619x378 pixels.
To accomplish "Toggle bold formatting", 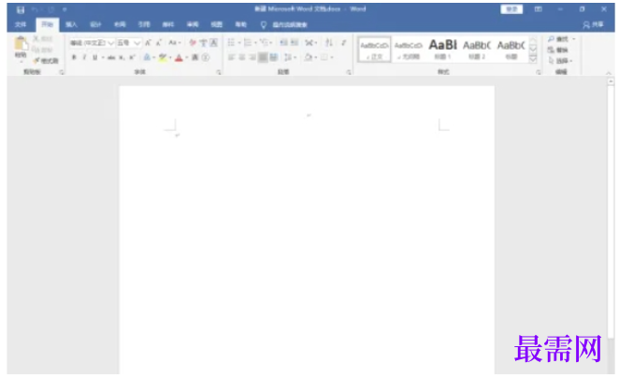I will [x=74, y=58].
